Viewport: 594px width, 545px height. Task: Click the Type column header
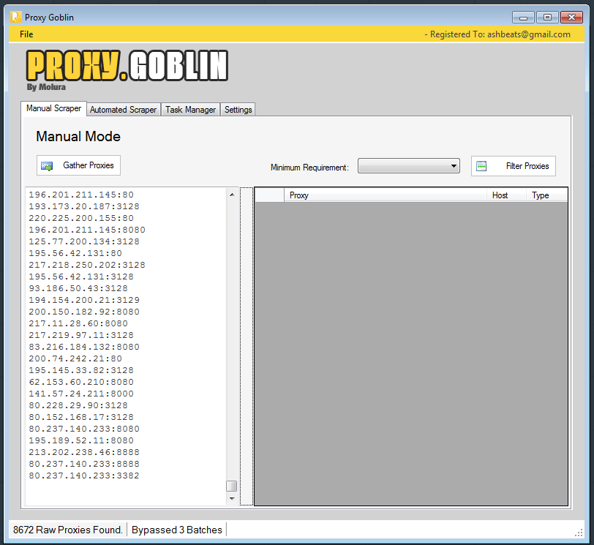546,195
